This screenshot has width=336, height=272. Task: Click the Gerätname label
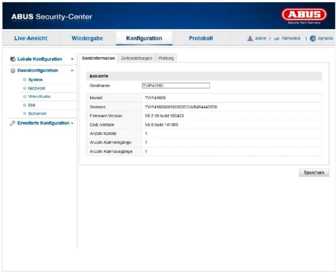coord(100,86)
